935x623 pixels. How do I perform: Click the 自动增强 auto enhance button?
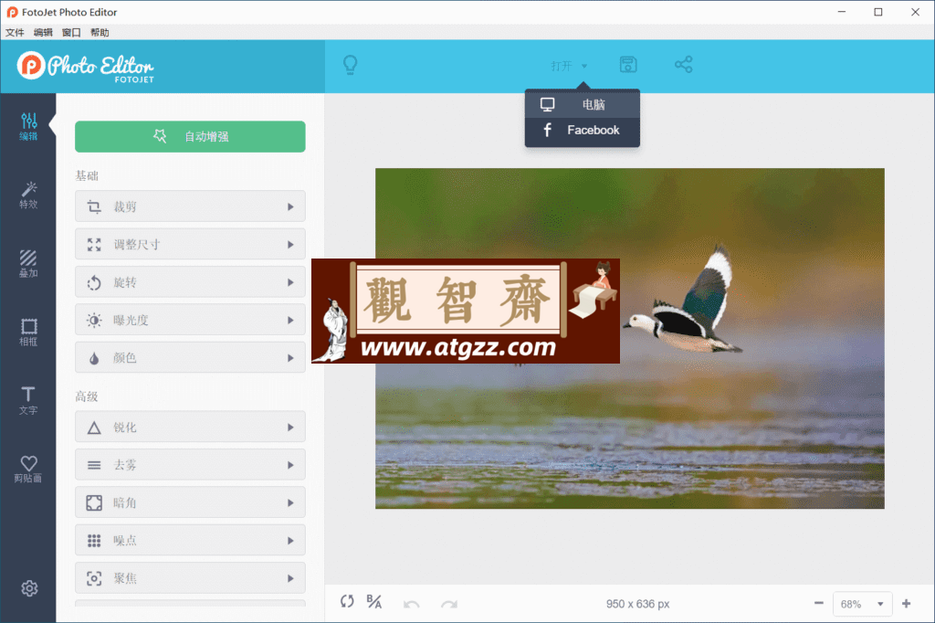point(190,137)
